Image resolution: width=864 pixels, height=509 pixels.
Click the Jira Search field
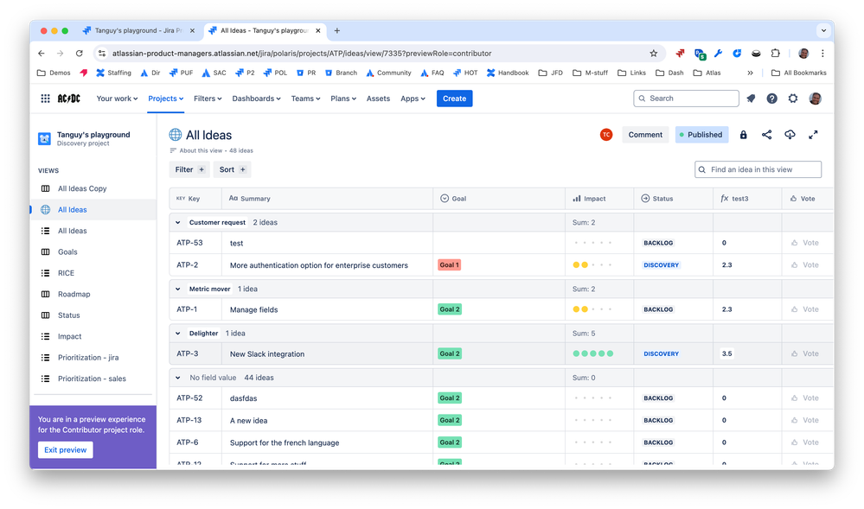[x=686, y=99]
